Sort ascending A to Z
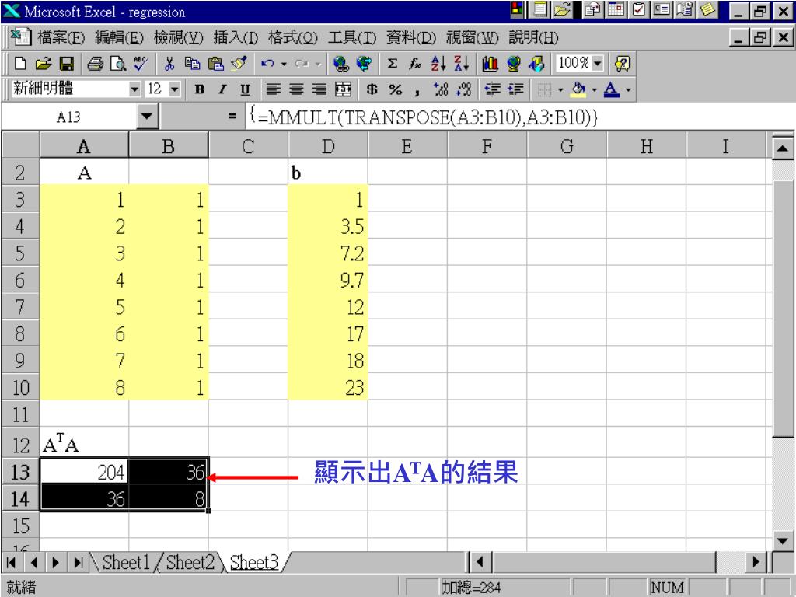The image size is (796, 597). click(x=438, y=64)
